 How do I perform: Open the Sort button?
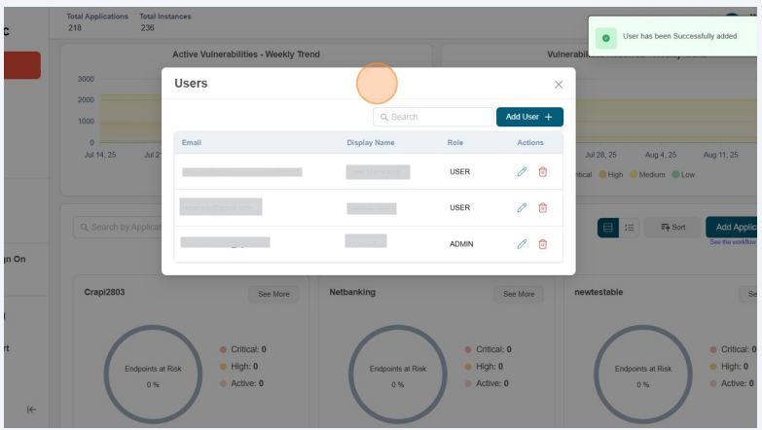[673, 227]
